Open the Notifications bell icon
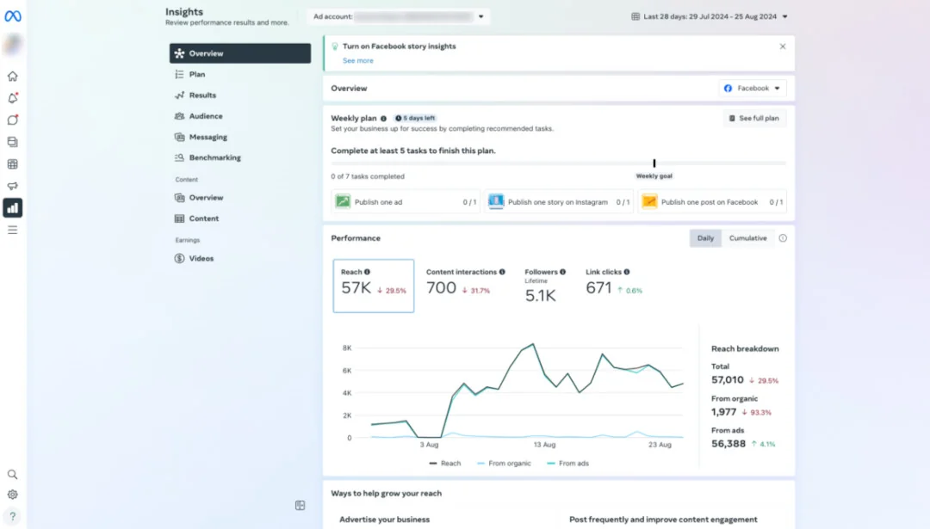 click(x=12, y=98)
